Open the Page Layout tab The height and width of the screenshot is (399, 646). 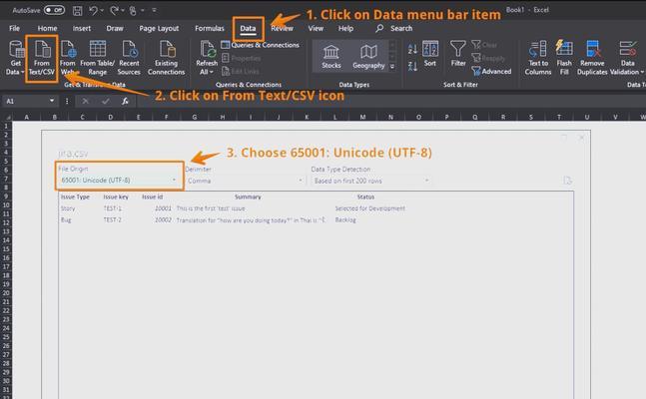coord(159,28)
